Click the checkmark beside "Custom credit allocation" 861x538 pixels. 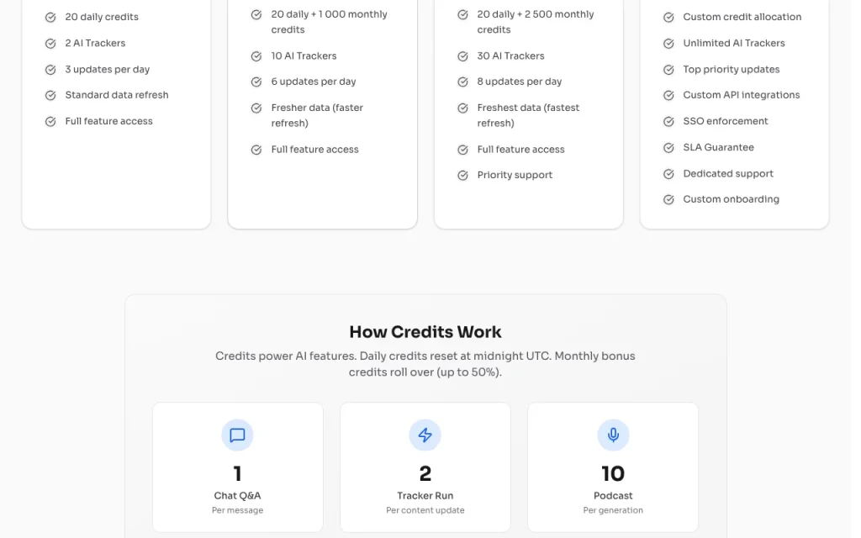[x=668, y=17]
